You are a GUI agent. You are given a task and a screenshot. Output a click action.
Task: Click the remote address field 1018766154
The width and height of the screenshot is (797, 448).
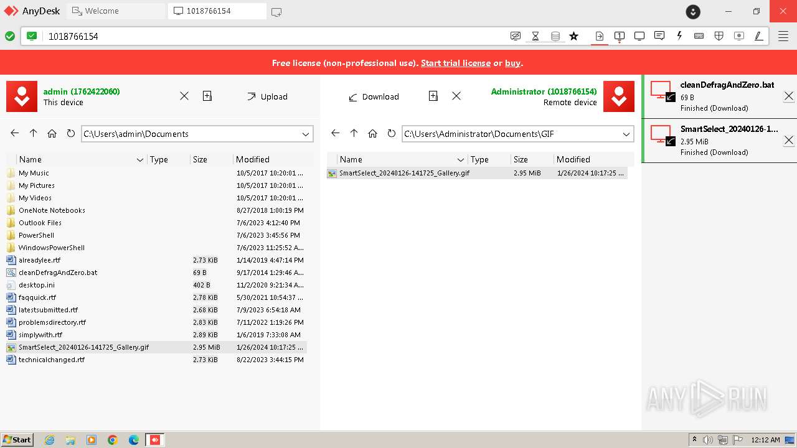tap(274, 36)
